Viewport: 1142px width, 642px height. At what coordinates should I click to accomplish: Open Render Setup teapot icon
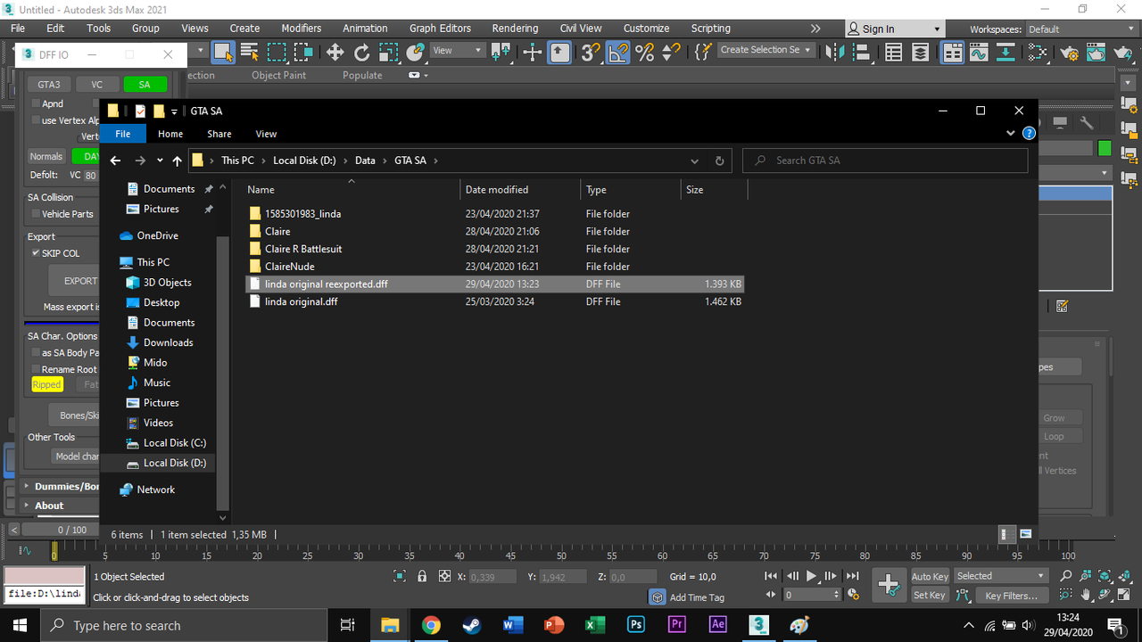pyautogui.click(x=1067, y=52)
